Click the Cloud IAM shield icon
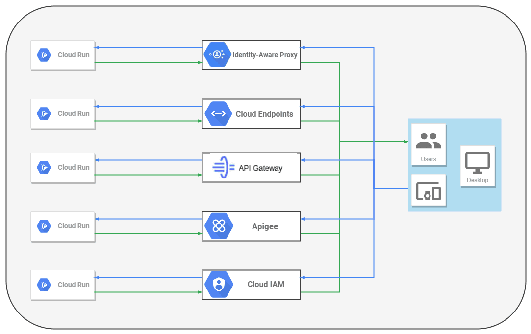The image size is (531, 334). 218,285
